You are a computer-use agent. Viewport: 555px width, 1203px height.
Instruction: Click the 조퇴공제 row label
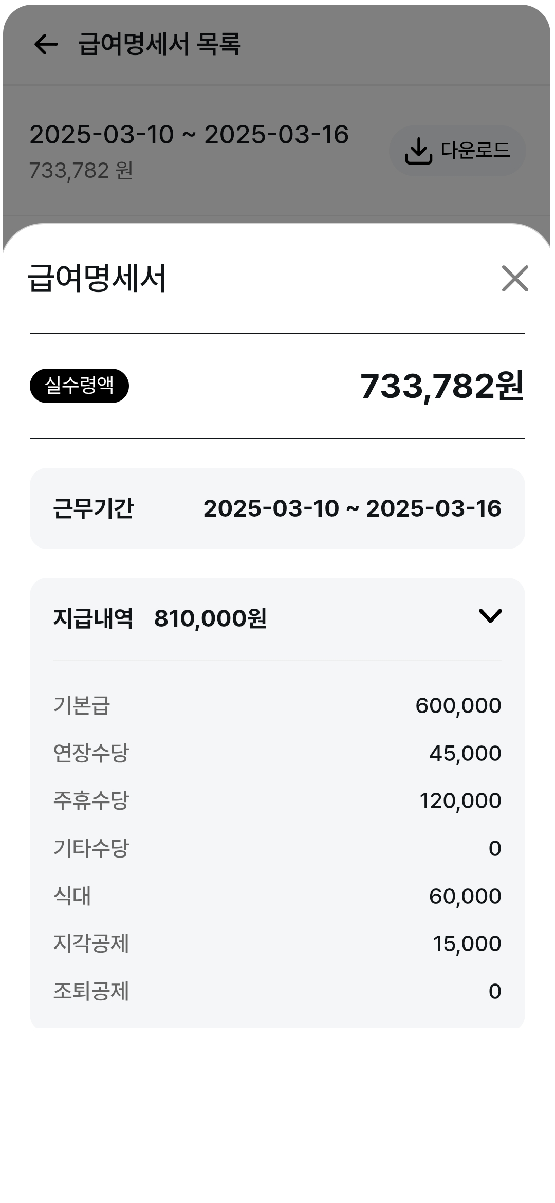click(91, 991)
